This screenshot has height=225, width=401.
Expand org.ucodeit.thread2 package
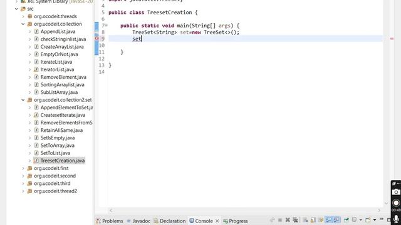pyautogui.click(x=23, y=191)
